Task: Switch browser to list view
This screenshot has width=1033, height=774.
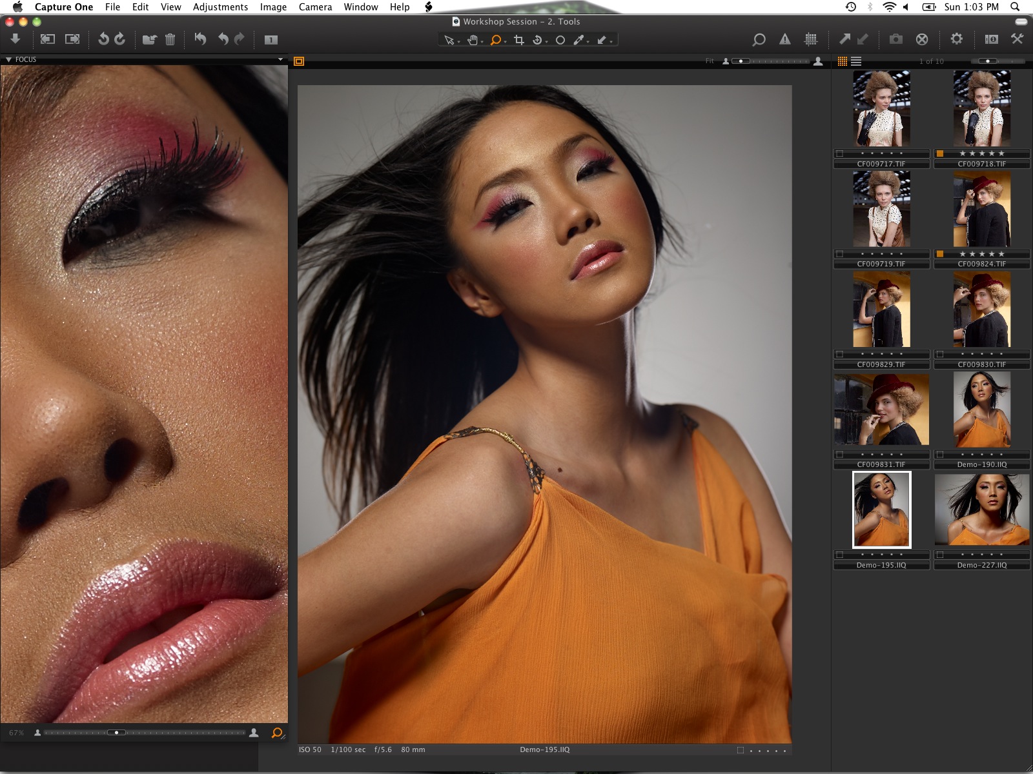Action: point(856,61)
